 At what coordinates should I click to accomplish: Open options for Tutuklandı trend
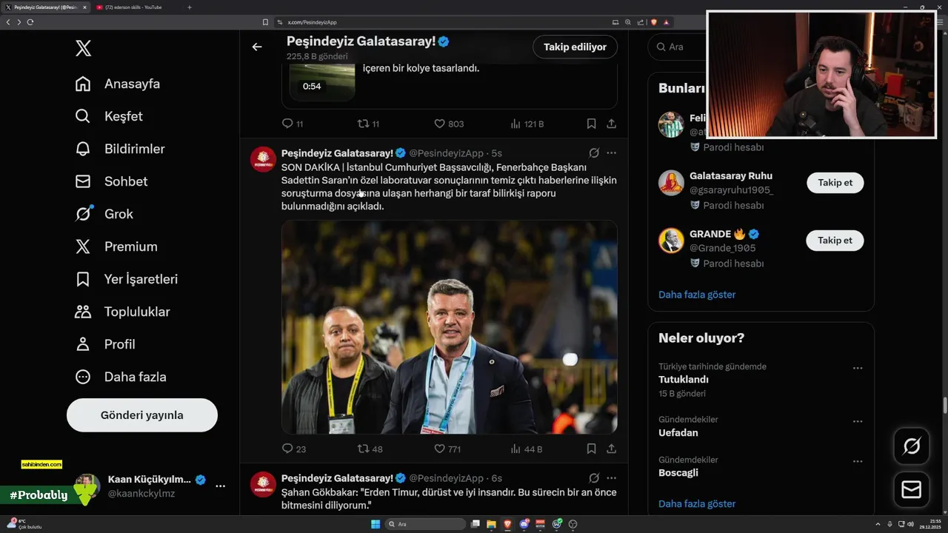[858, 368]
